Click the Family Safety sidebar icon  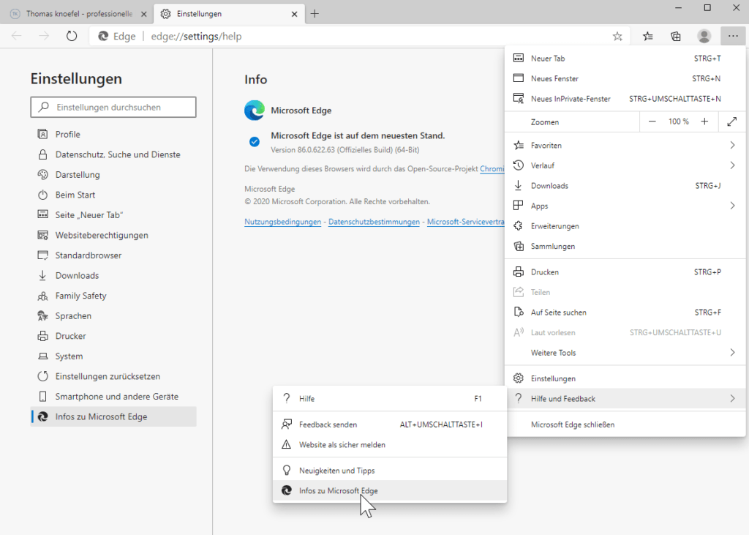click(x=42, y=296)
